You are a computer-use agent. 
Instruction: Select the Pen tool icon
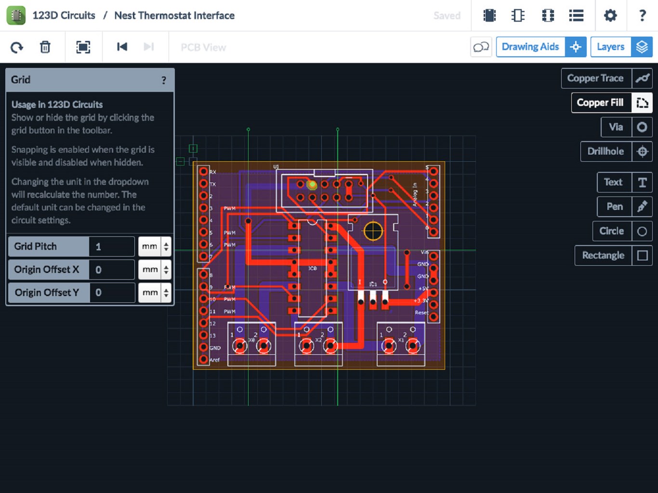pyautogui.click(x=642, y=207)
